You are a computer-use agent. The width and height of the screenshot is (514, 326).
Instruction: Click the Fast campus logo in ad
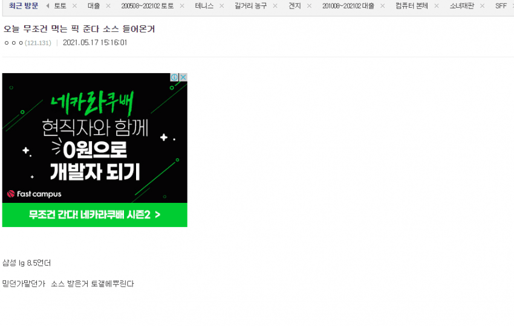click(x=34, y=194)
